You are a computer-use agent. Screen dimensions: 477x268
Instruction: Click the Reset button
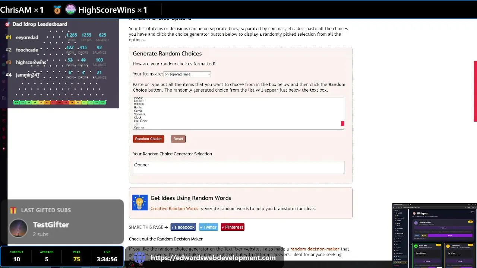[x=178, y=139]
